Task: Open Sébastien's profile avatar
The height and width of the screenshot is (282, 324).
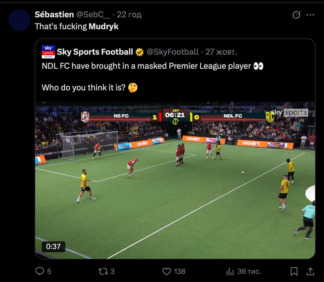Action: (20, 20)
